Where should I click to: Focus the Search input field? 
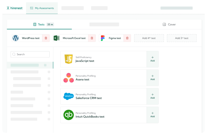[x=30, y=54]
